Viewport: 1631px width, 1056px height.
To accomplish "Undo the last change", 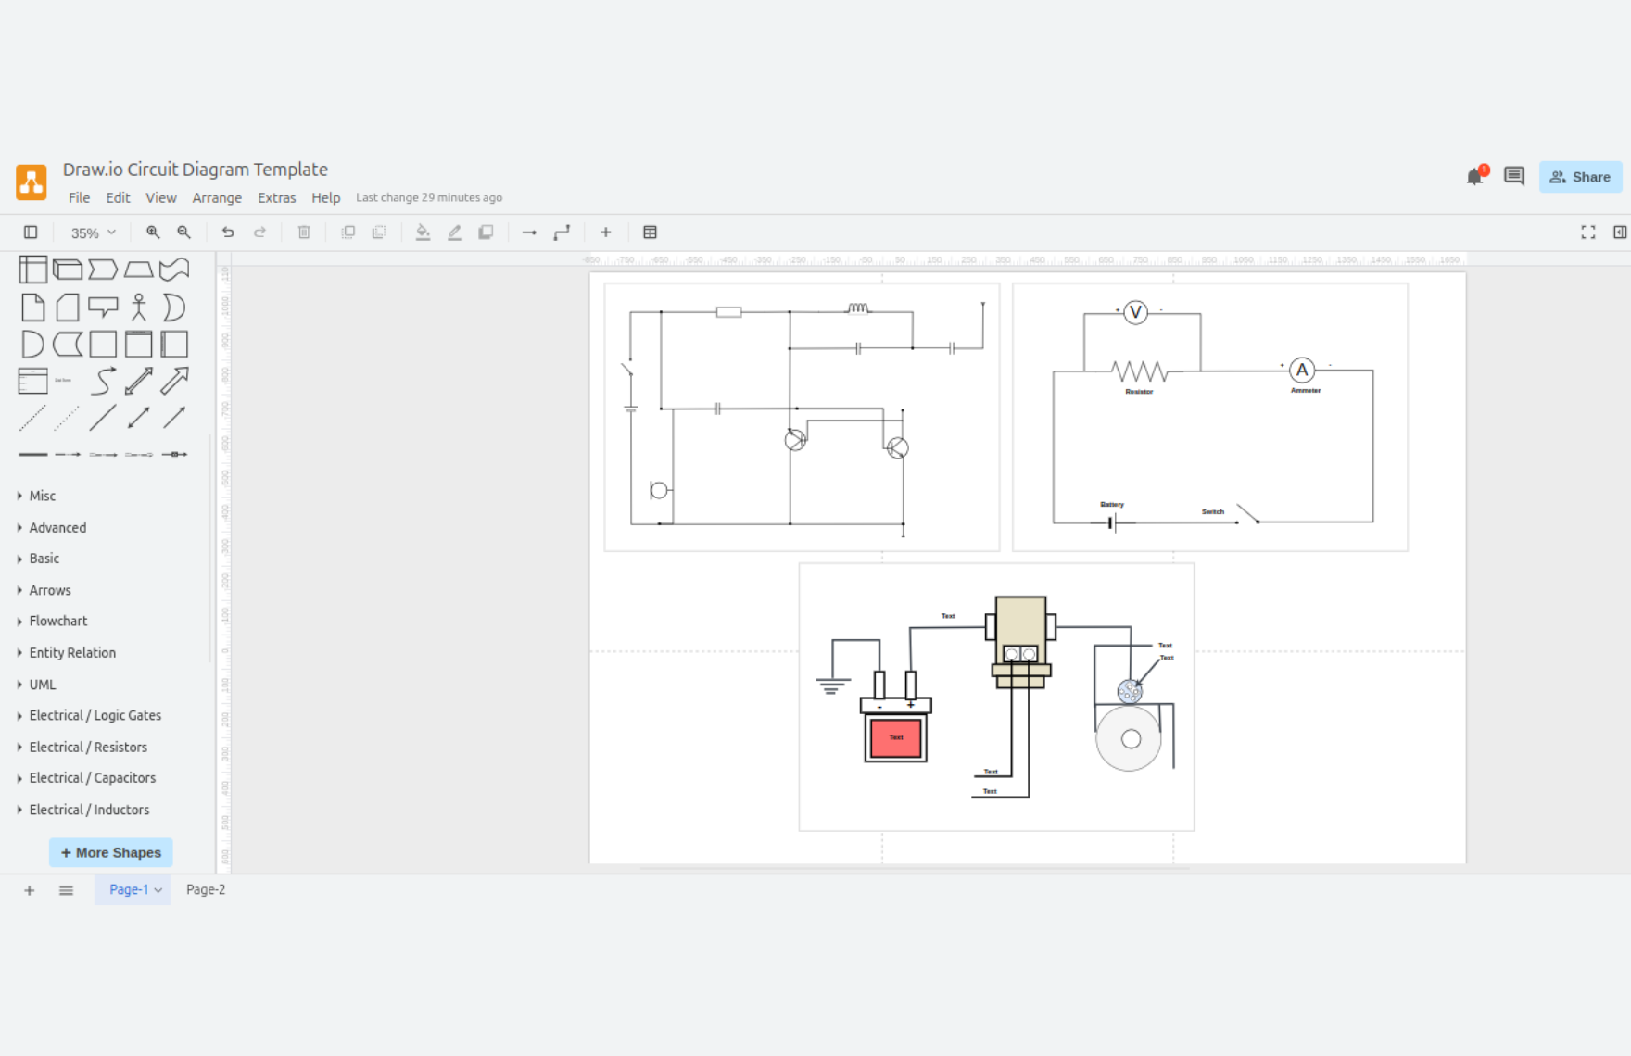I will [x=228, y=233].
